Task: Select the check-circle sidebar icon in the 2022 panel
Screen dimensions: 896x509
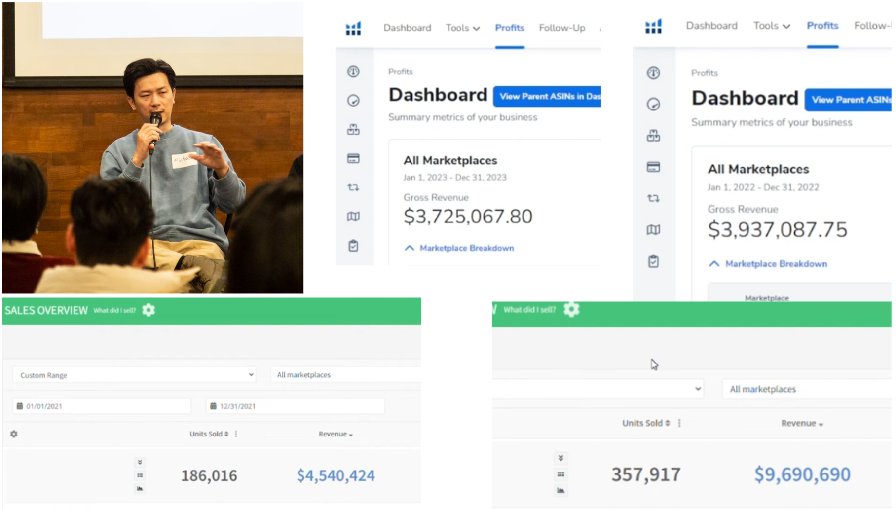Action: (653, 104)
